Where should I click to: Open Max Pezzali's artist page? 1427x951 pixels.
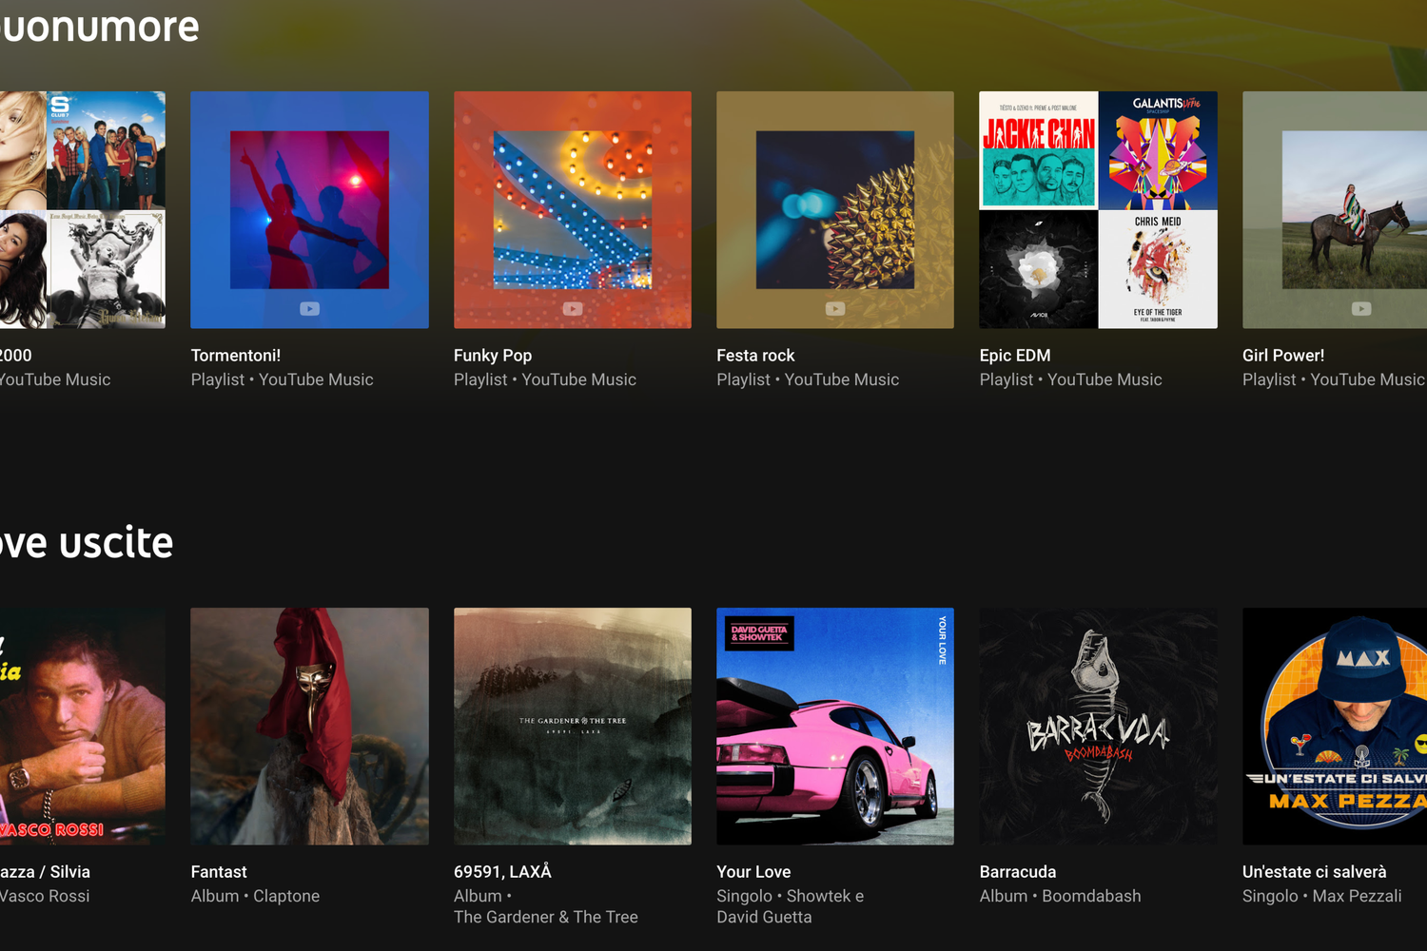(1358, 895)
